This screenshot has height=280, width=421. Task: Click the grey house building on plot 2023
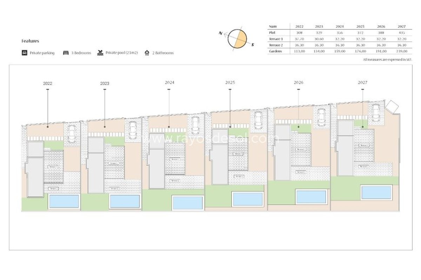pos(95,164)
